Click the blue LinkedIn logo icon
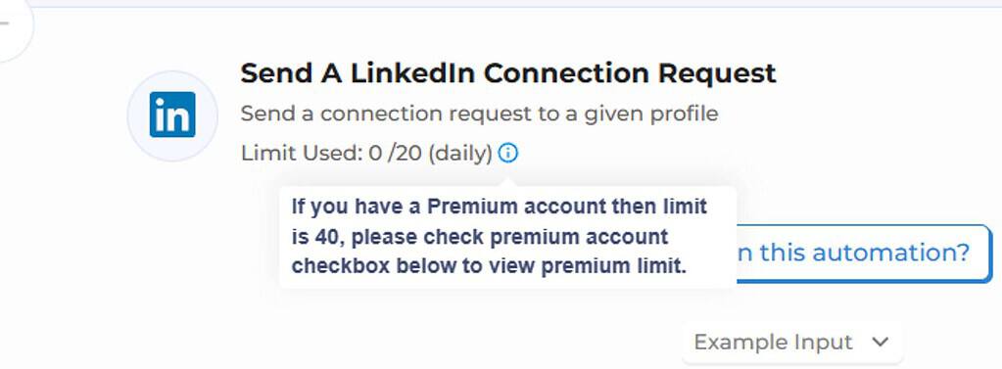Image resolution: width=1002 pixels, height=369 pixels. pos(172,115)
